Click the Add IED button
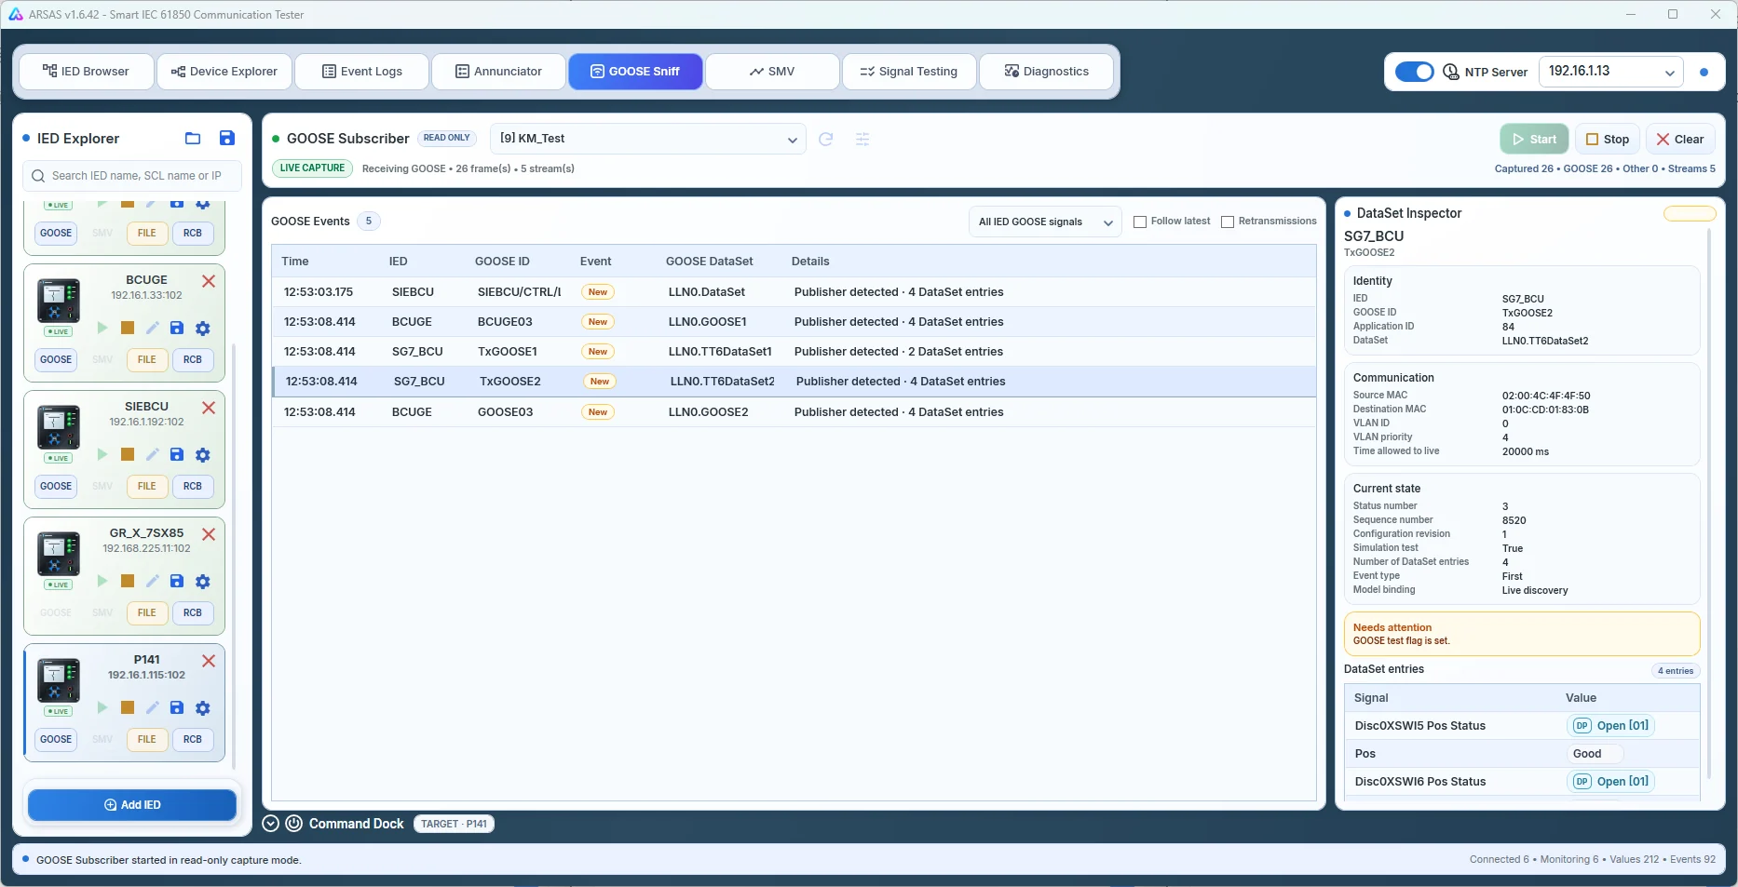 [x=132, y=805]
